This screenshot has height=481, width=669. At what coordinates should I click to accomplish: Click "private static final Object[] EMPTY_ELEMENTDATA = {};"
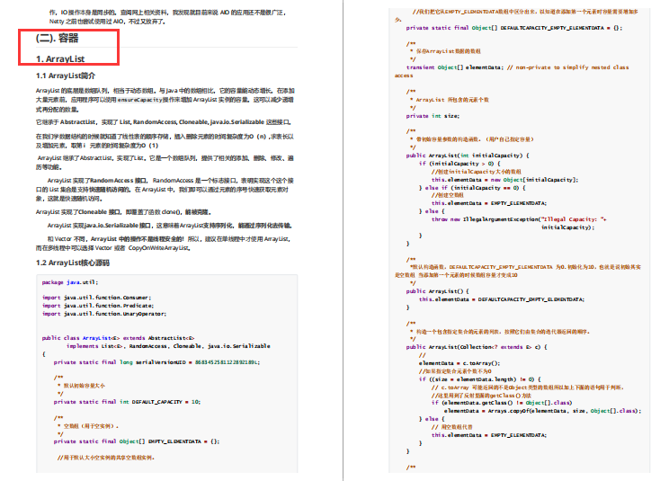(137, 441)
